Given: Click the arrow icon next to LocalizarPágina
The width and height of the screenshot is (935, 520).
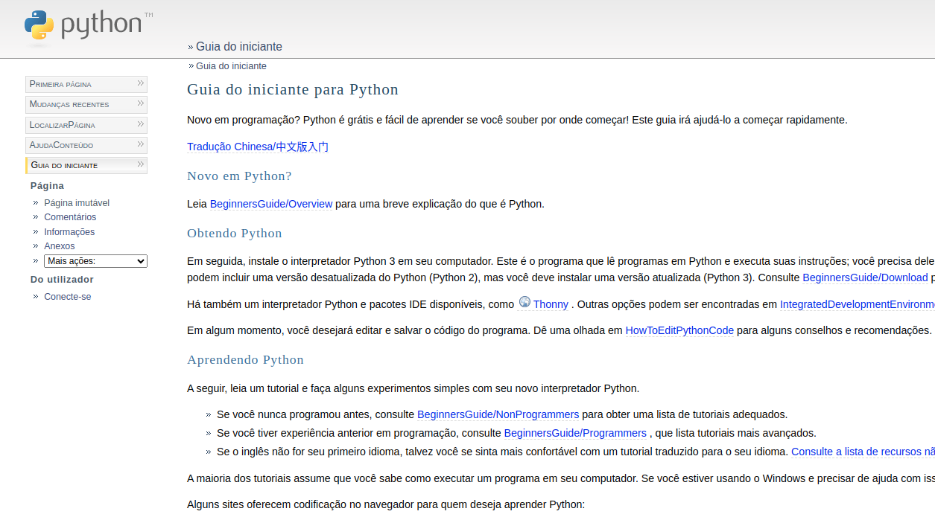Looking at the screenshot, I should [139, 124].
